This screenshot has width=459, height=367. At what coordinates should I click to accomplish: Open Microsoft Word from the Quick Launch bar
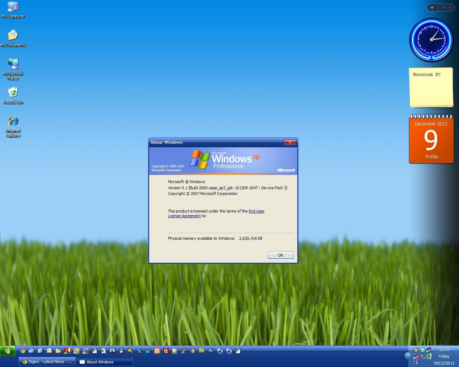(x=148, y=351)
